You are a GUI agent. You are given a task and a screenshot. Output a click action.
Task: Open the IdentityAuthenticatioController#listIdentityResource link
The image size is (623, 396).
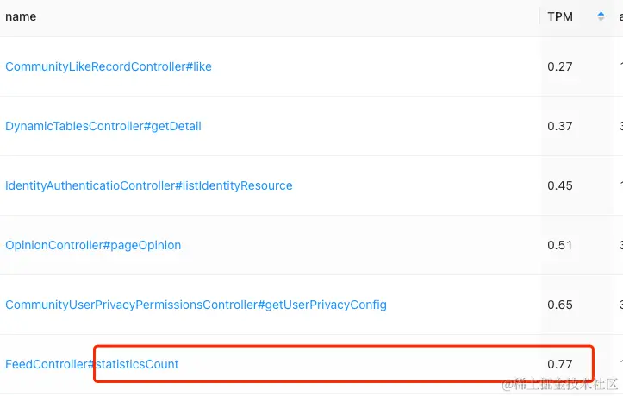click(149, 185)
